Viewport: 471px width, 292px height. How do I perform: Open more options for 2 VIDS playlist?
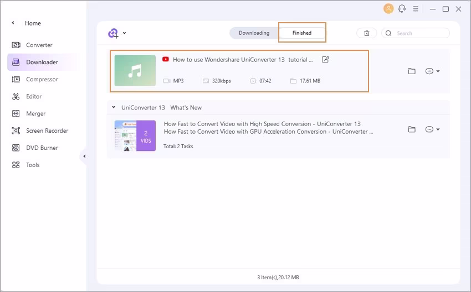pos(429,129)
